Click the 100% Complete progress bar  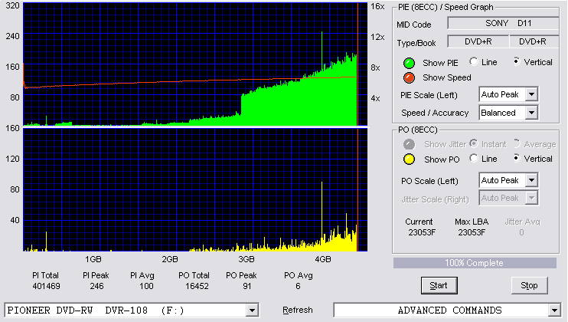pos(475,263)
